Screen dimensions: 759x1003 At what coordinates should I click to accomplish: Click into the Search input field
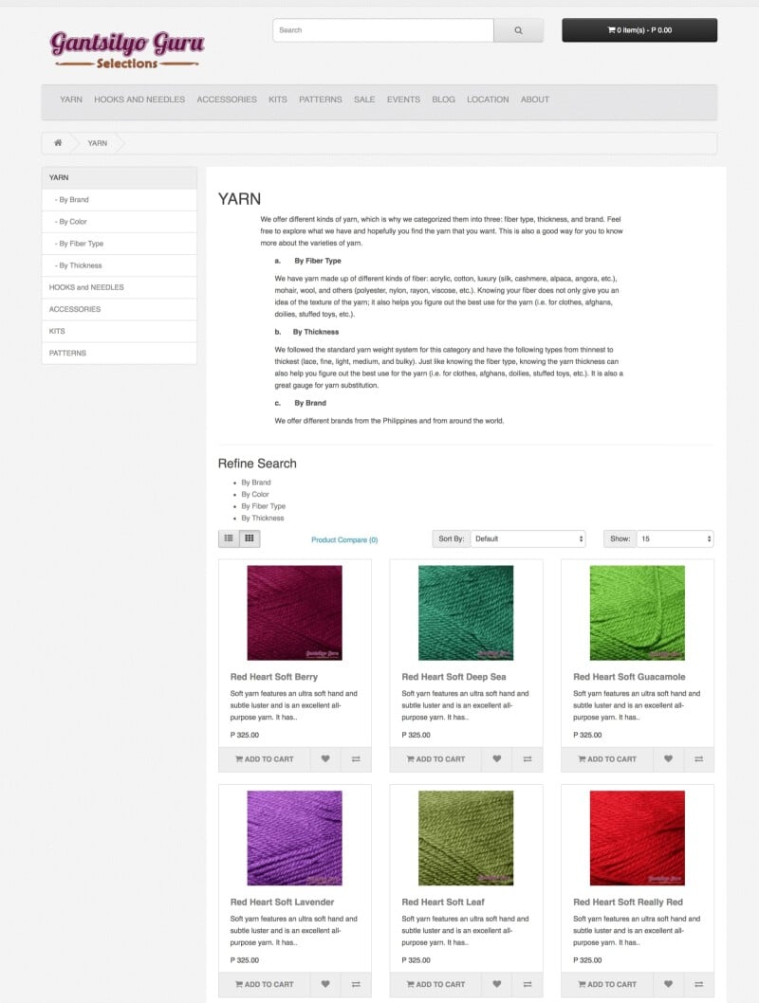point(383,30)
